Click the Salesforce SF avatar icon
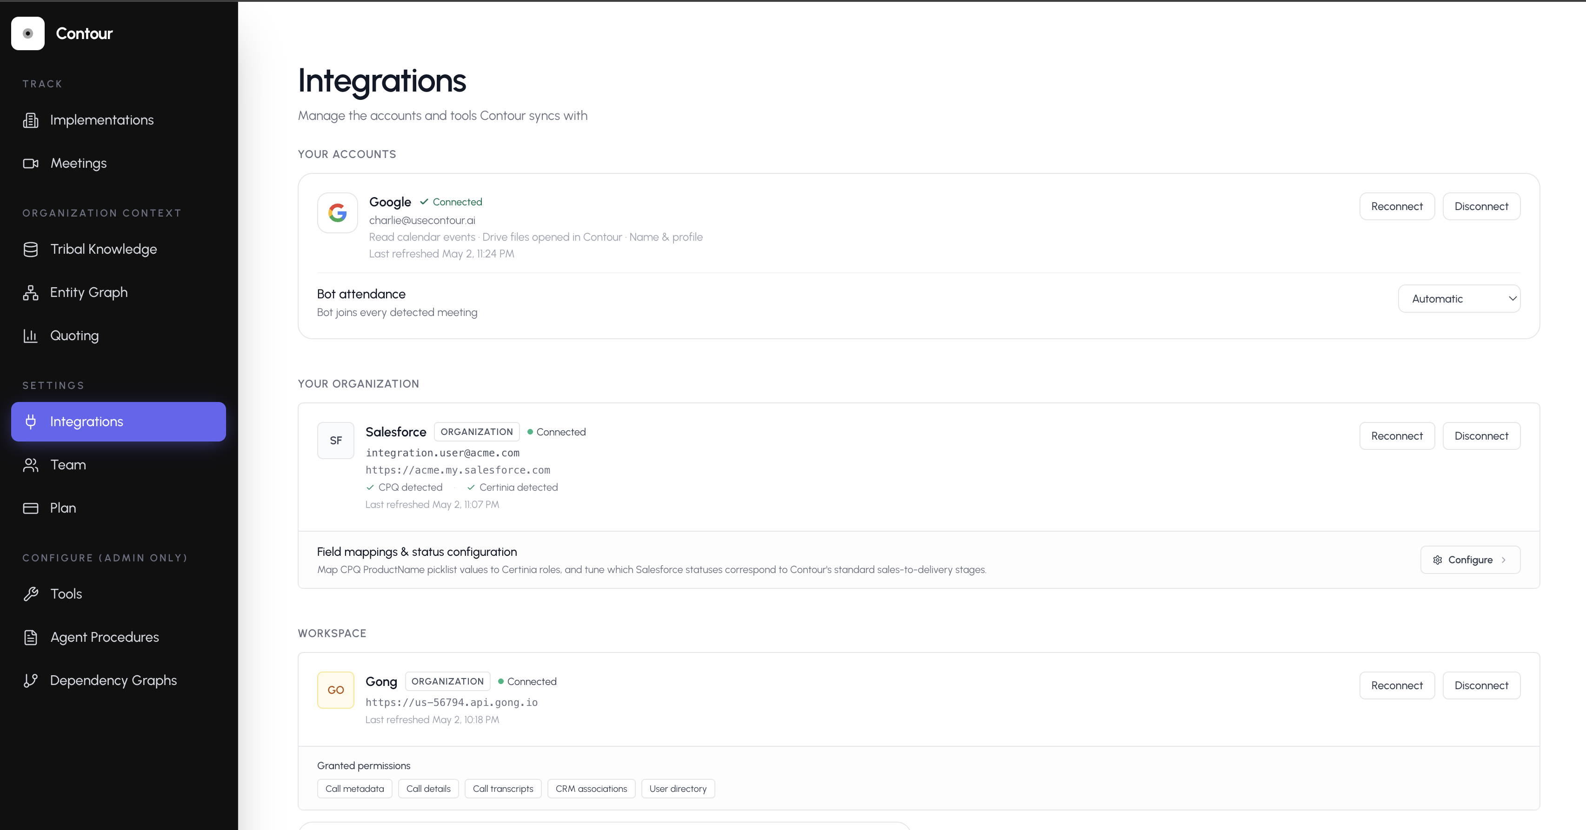Image resolution: width=1586 pixels, height=830 pixels. tap(335, 441)
